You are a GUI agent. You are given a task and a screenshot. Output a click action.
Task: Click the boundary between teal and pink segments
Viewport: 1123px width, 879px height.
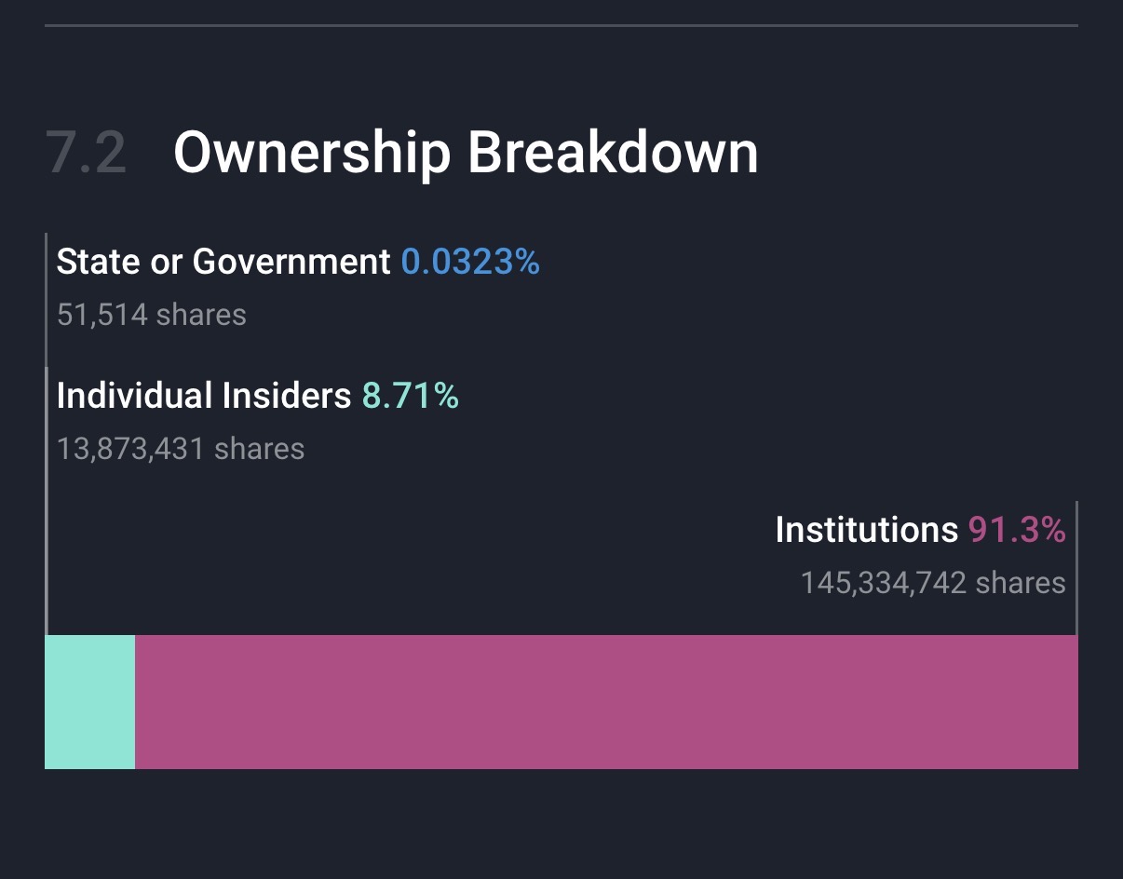(x=135, y=702)
